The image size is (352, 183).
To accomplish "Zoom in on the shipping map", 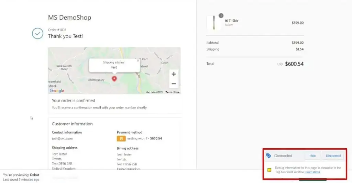I will tap(174, 74).
